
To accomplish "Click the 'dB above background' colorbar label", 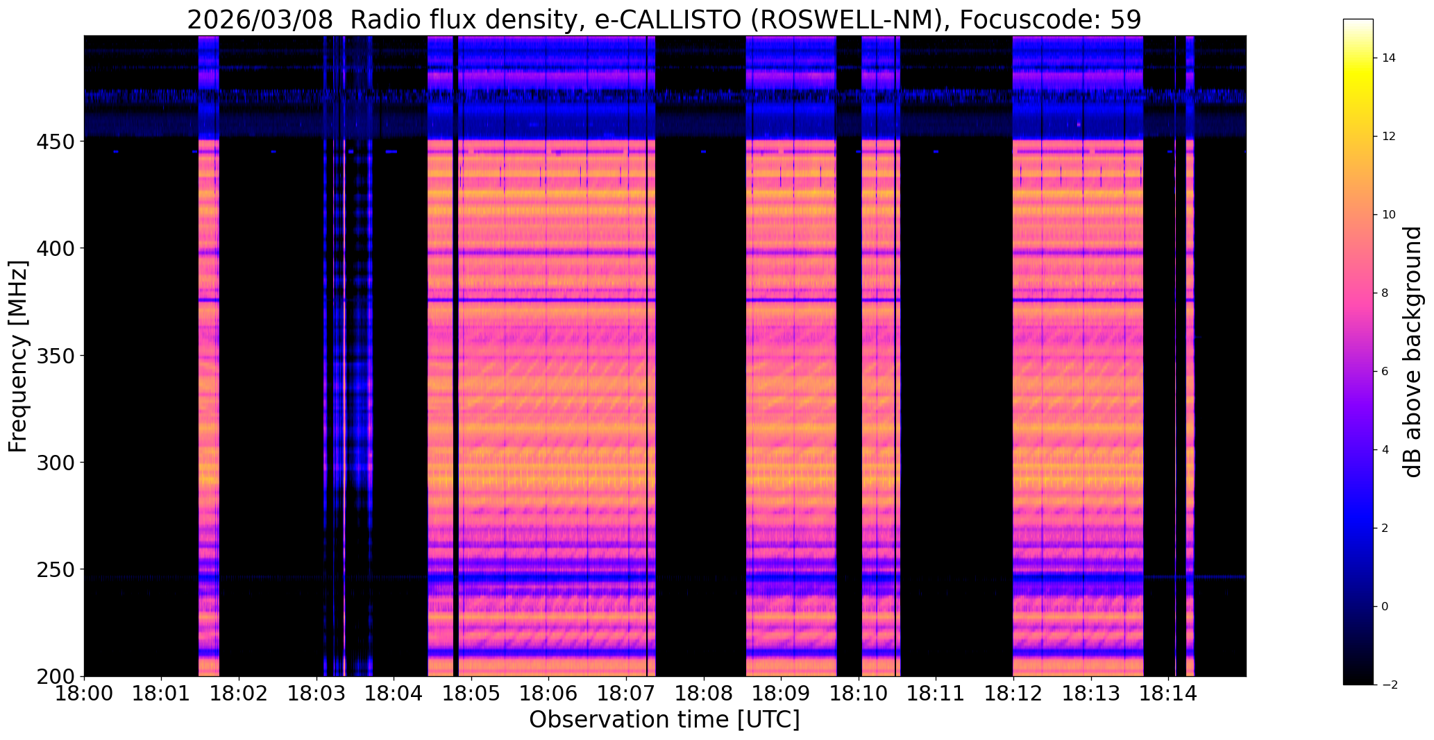I will click(x=1412, y=352).
